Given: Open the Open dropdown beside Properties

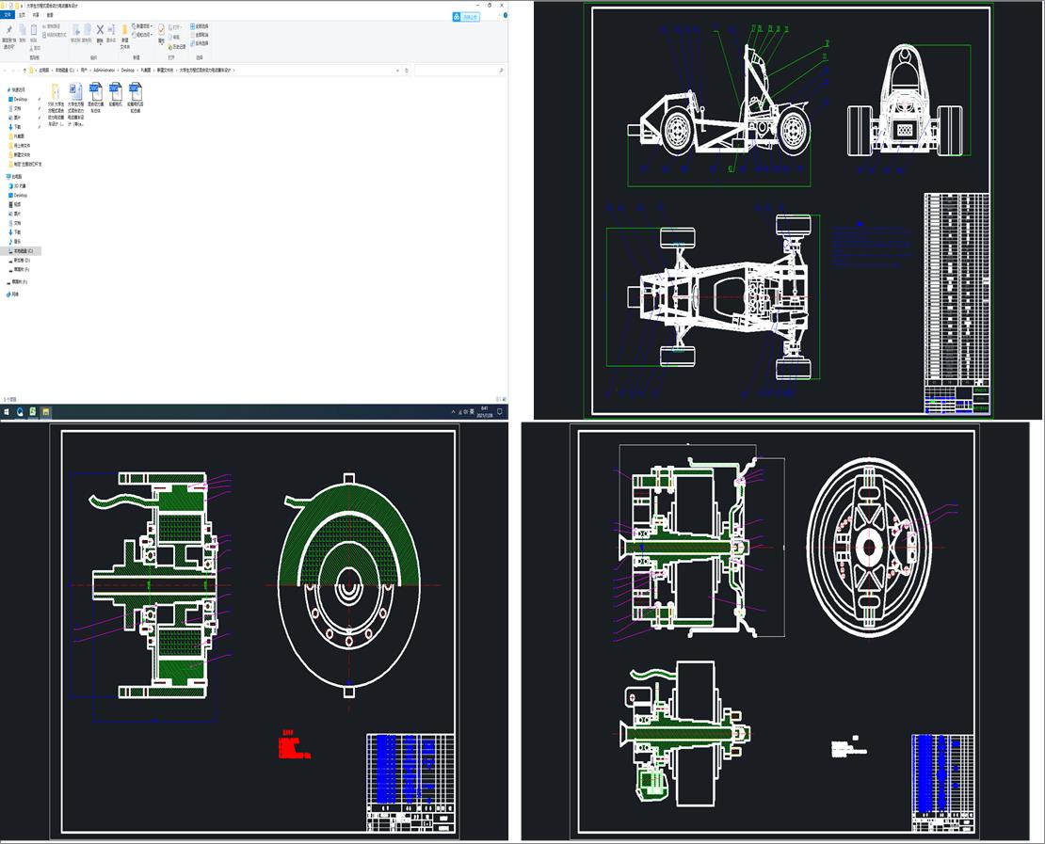Looking at the screenshot, I should pos(177,28).
